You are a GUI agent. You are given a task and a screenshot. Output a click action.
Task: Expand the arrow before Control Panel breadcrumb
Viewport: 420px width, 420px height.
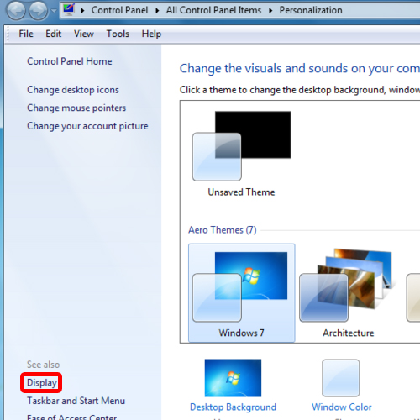click(82, 11)
